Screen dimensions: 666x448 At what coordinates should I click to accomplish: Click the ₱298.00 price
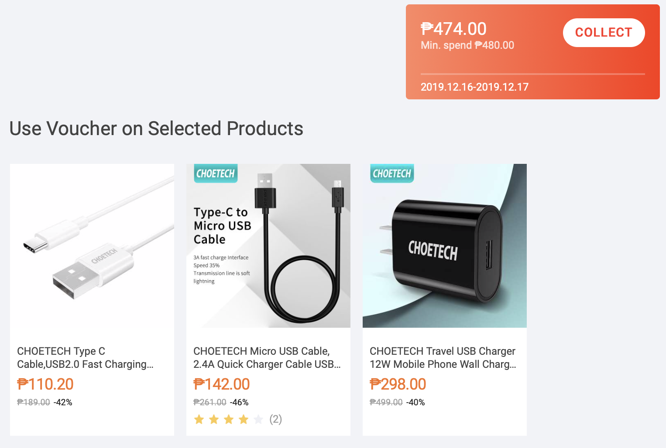pos(398,384)
